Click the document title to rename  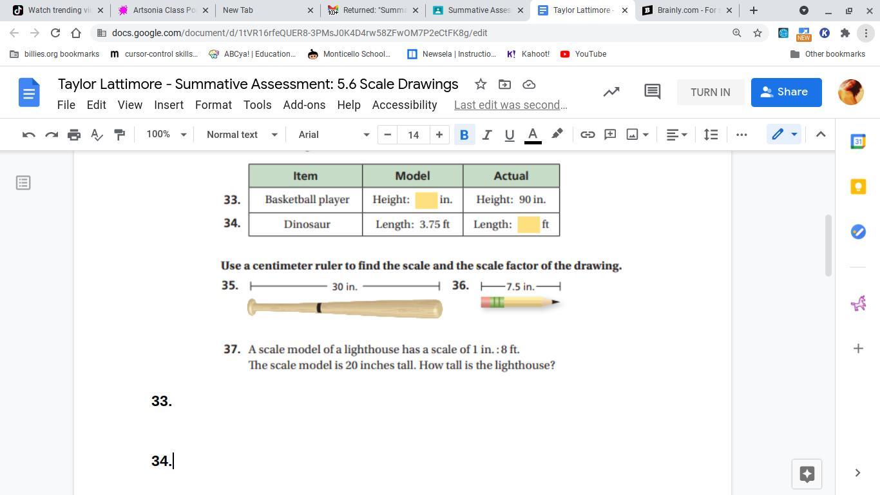(258, 84)
